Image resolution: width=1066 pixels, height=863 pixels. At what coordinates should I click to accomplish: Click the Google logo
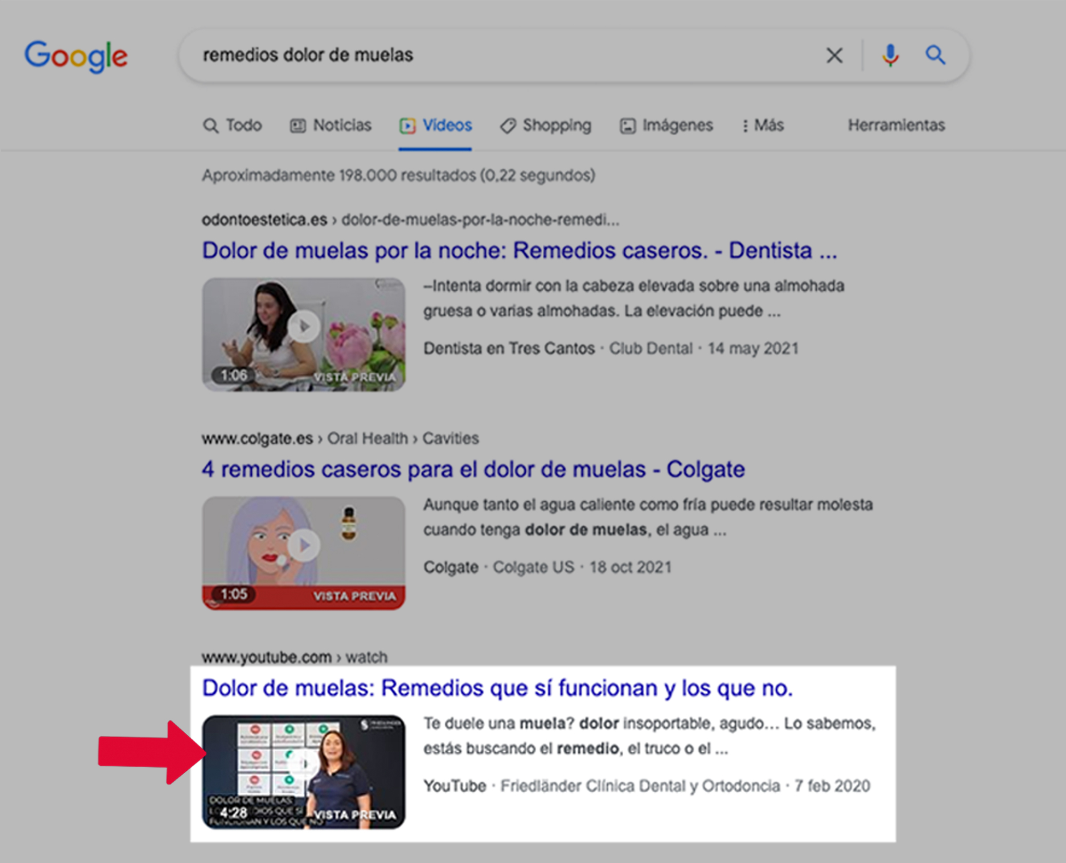[76, 56]
